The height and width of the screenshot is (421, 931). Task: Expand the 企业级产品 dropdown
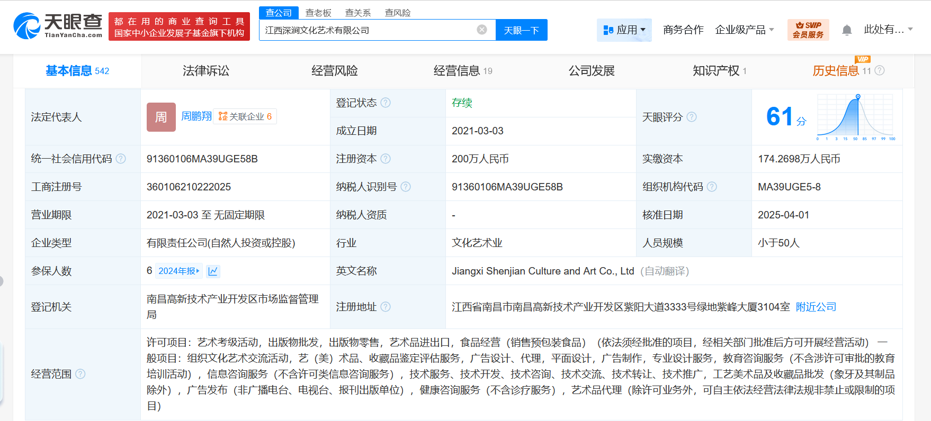[x=745, y=30]
